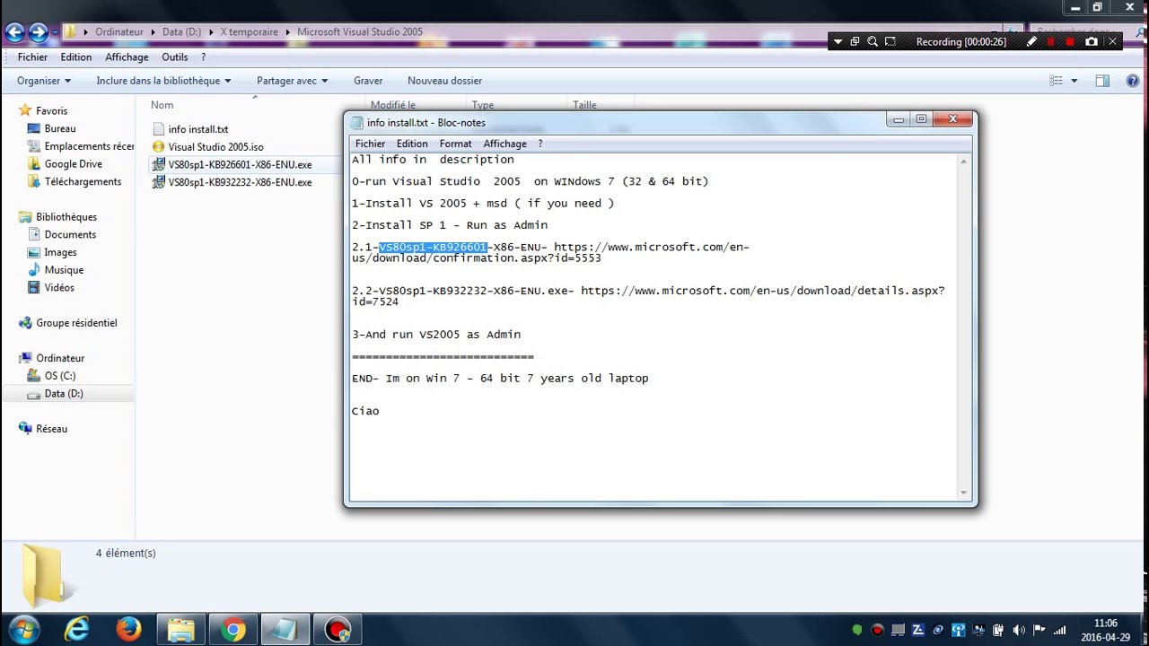The width and height of the screenshot is (1149, 646).
Task: Open the view options dropdown arrow
Action: click(x=1074, y=81)
